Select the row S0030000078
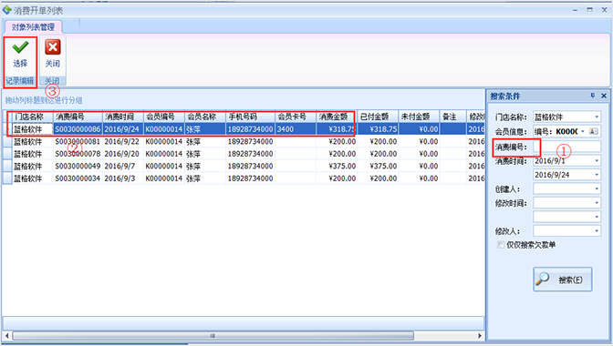613x346 pixels. coord(244,154)
